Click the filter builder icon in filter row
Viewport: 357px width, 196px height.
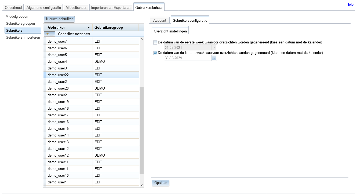click(x=49, y=34)
